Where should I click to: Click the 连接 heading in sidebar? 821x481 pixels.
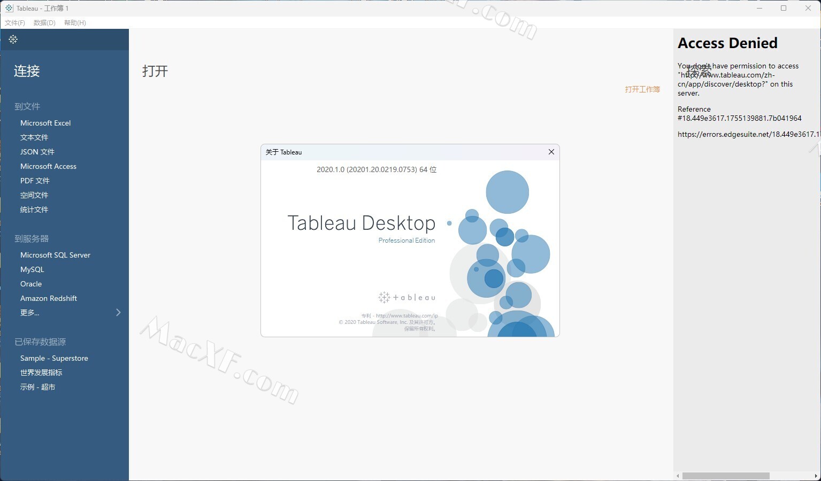pos(27,71)
